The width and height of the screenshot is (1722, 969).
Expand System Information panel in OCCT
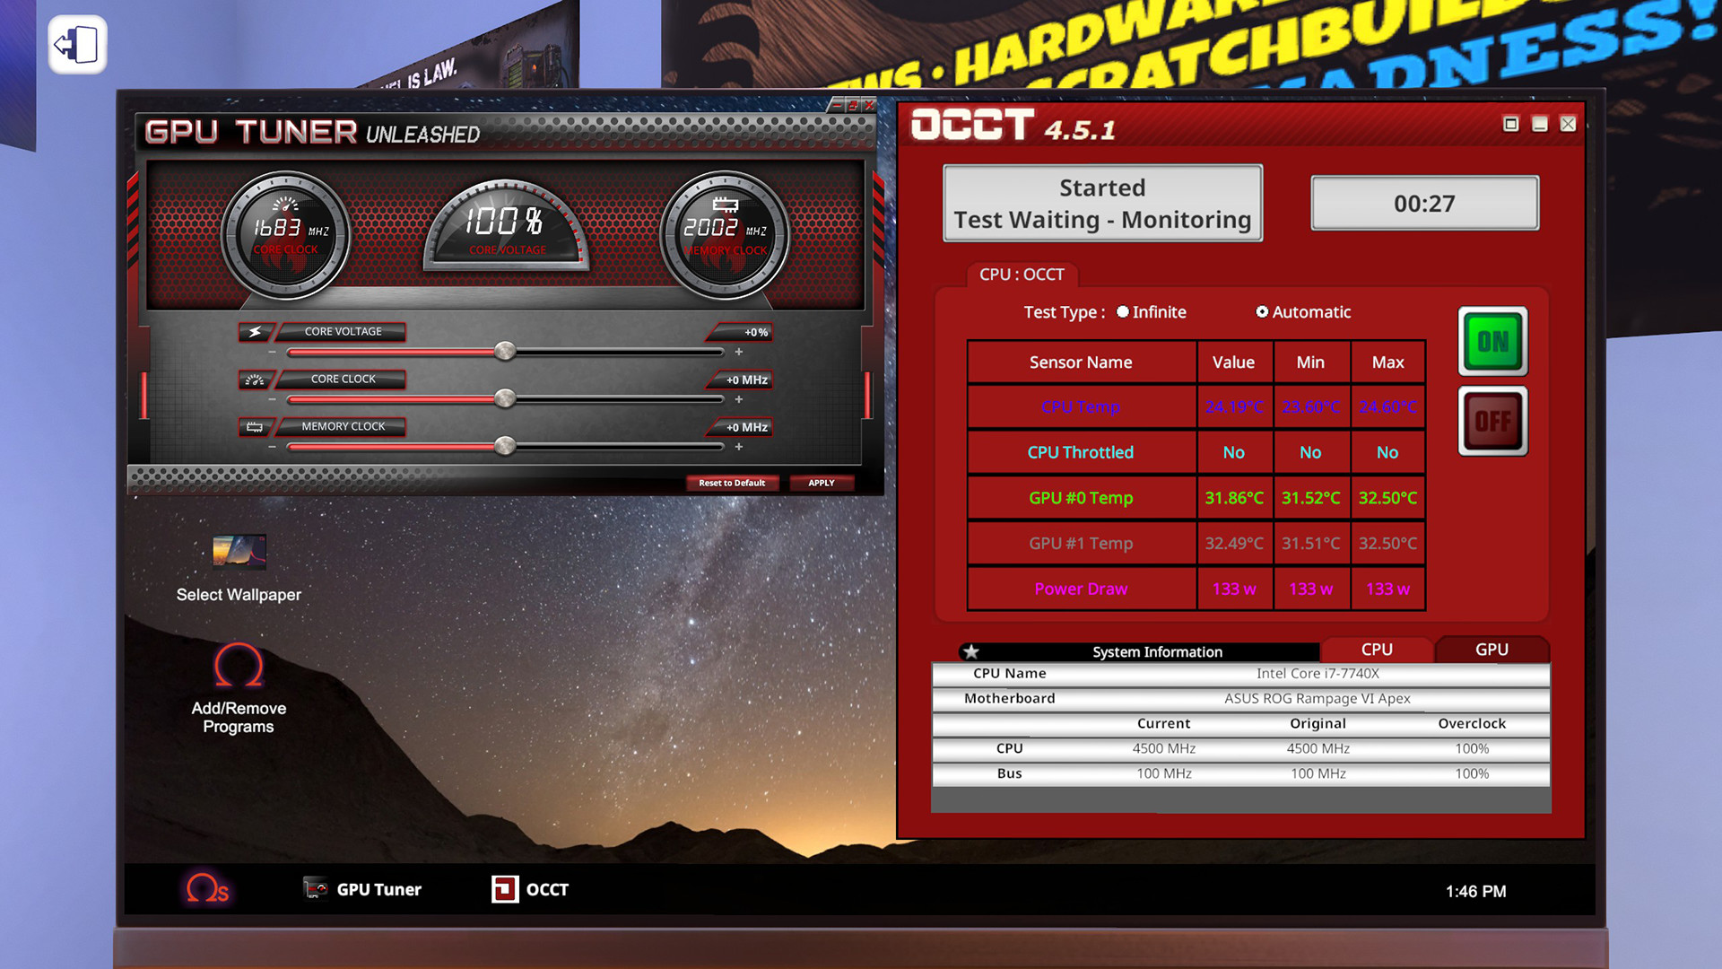click(970, 650)
